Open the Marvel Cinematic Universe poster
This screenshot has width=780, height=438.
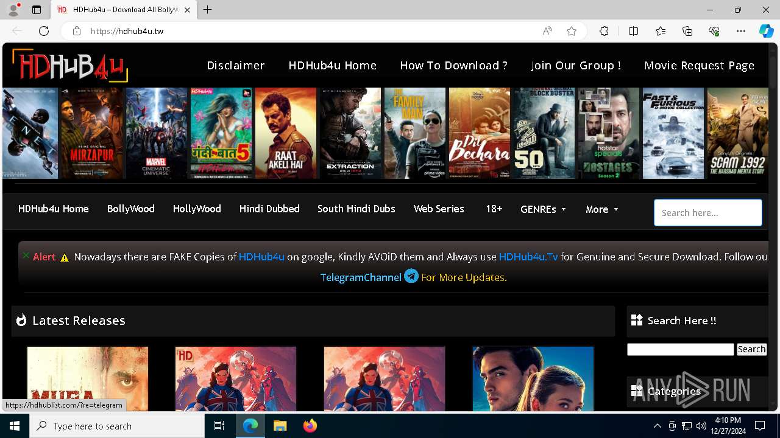click(157, 133)
